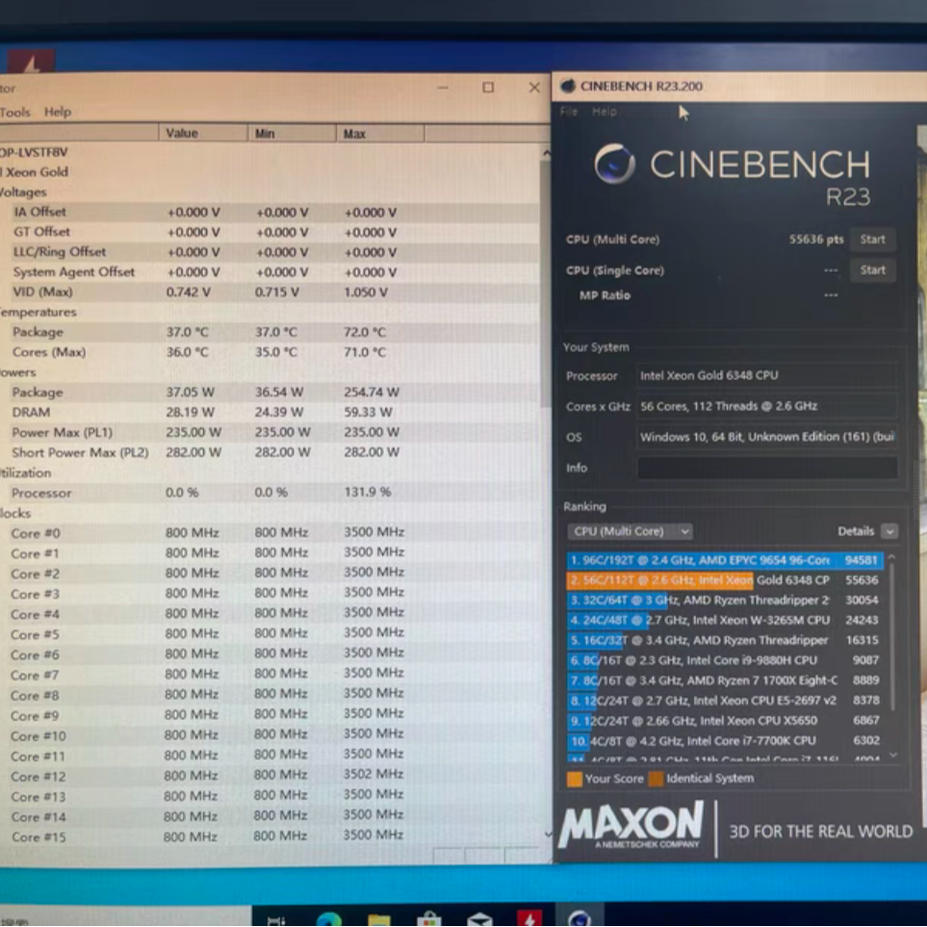Click the Info text field
The width and height of the screenshot is (927, 927).
(766, 468)
